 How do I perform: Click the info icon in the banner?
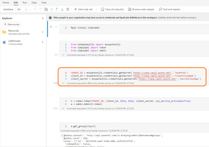50,17
